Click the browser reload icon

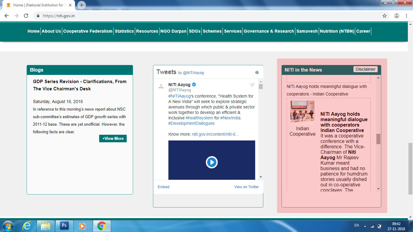coord(26,16)
